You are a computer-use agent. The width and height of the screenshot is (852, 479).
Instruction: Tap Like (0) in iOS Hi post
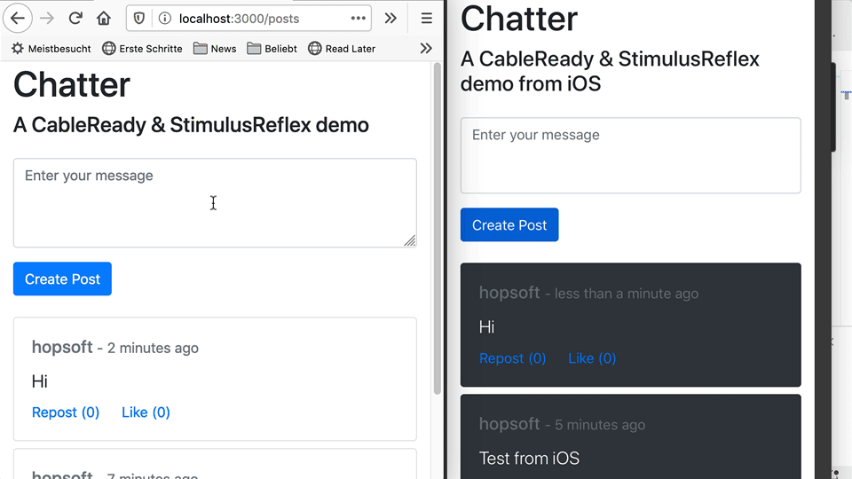592,358
